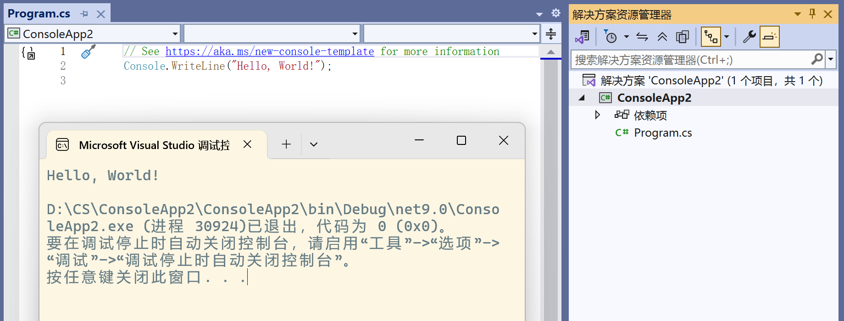Select the 依赖项 dependencies item
This screenshot has height=321, width=844.
(x=650, y=115)
